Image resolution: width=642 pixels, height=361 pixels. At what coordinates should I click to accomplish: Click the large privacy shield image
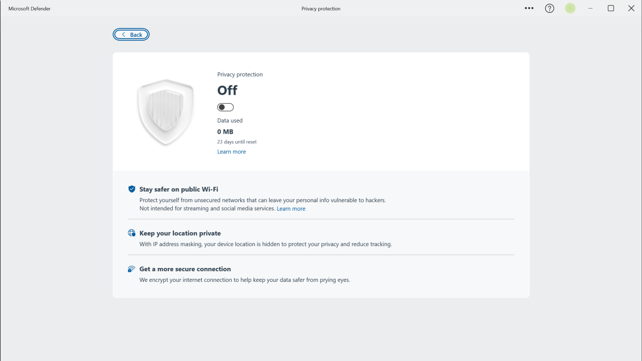pos(165,112)
